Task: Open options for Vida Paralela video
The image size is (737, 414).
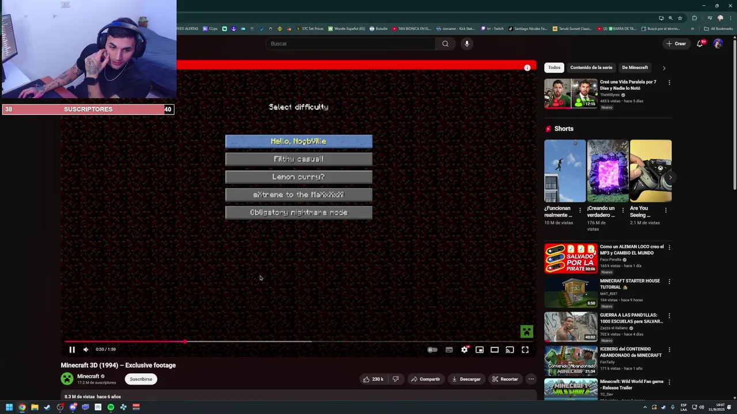Action: click(x=669, y=83)
